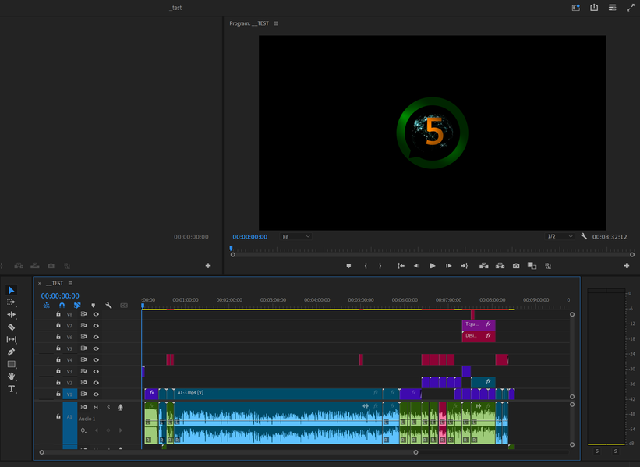Select the Razor tool
640x467 pixels.
coord(11,327)
